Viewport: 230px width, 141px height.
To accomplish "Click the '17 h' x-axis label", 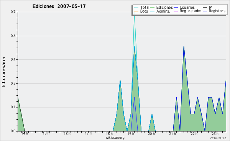I will click(x=88, y=133).
